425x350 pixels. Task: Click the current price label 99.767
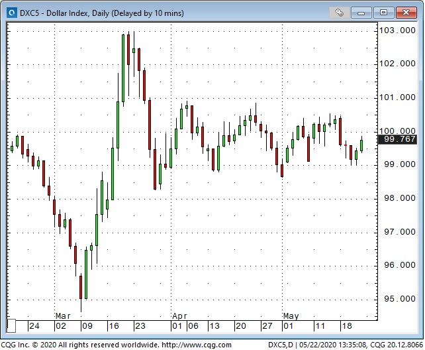(x=397, y=139)
